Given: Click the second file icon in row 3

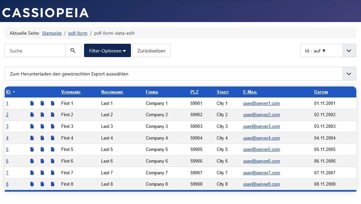Looking at the screenshot, I should [42, 127].
